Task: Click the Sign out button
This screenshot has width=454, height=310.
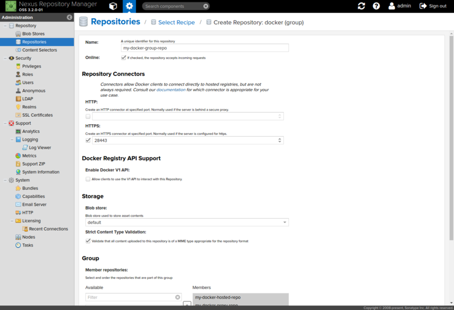Action: coord(433,6)
